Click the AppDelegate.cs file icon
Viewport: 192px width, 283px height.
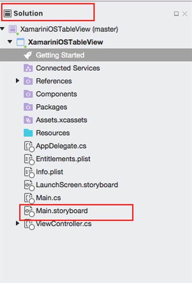click(29, 146)
